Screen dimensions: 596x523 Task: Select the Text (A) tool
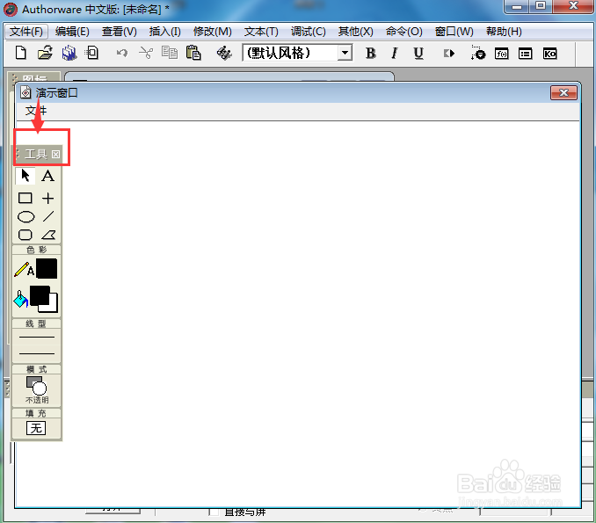[x=47, y=176]
